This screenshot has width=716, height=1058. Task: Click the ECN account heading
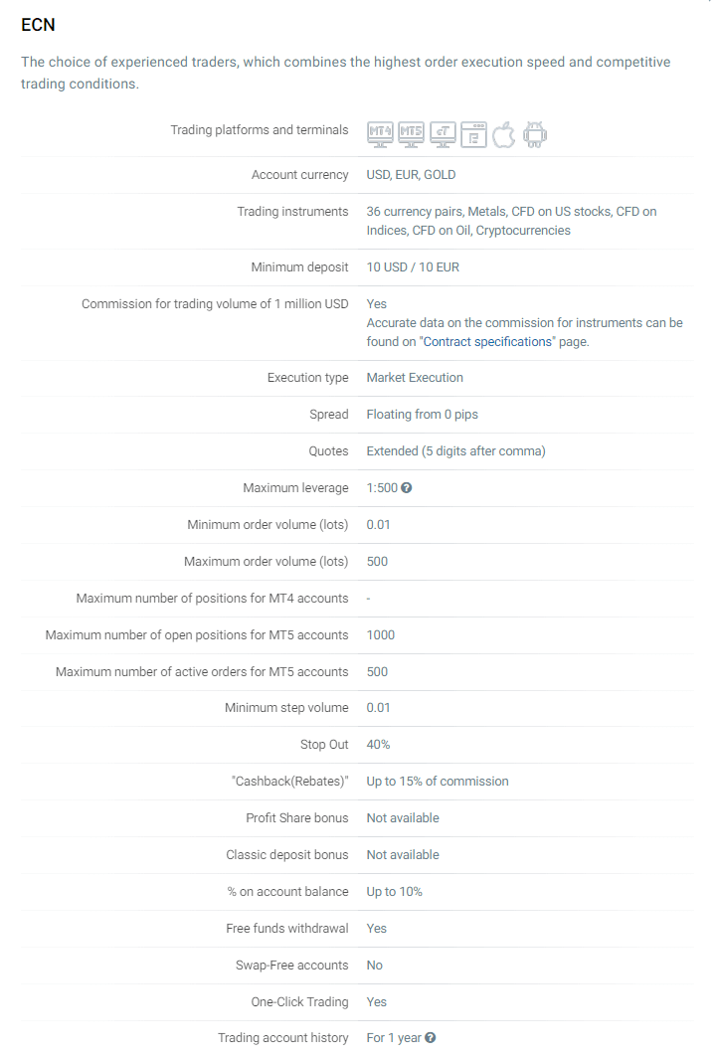click(38, 25)
